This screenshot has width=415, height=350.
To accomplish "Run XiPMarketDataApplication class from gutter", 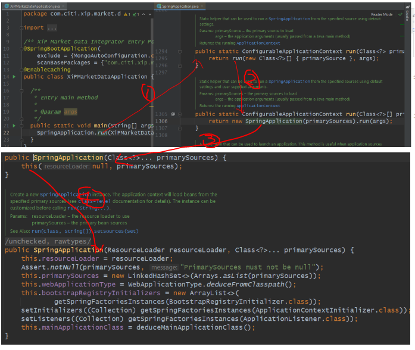I will [14, 77].
